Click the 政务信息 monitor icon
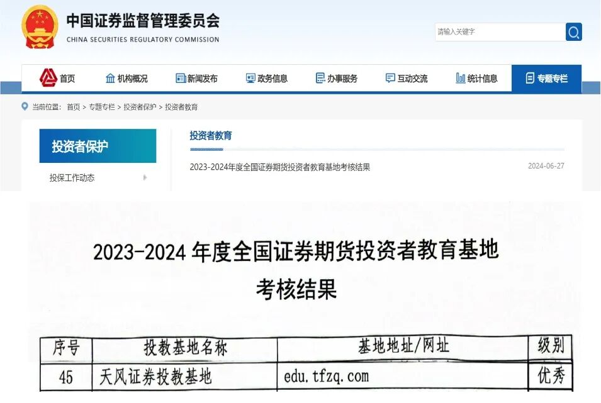Viewport: 601px width, 403px height. point(250,77)
